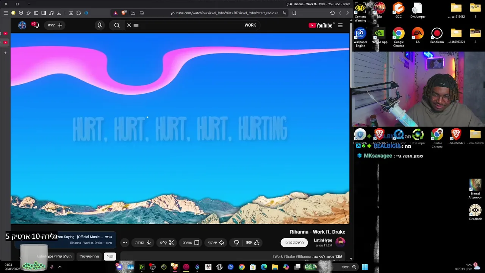Viewport: 485px width, 273px height.
Task: Open the Wallpaper Engine desktop shortcut
Action: [360, 37]
